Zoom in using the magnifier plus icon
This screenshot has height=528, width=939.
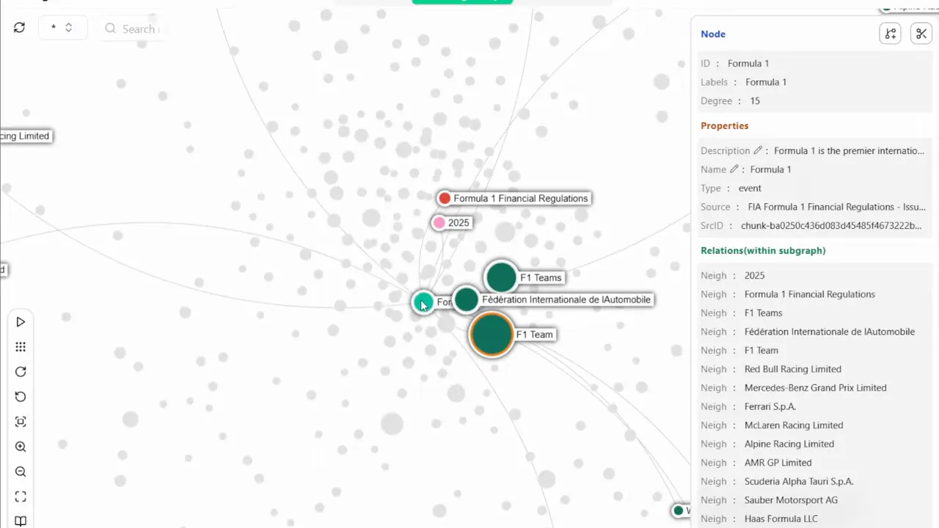coord(21,447)
